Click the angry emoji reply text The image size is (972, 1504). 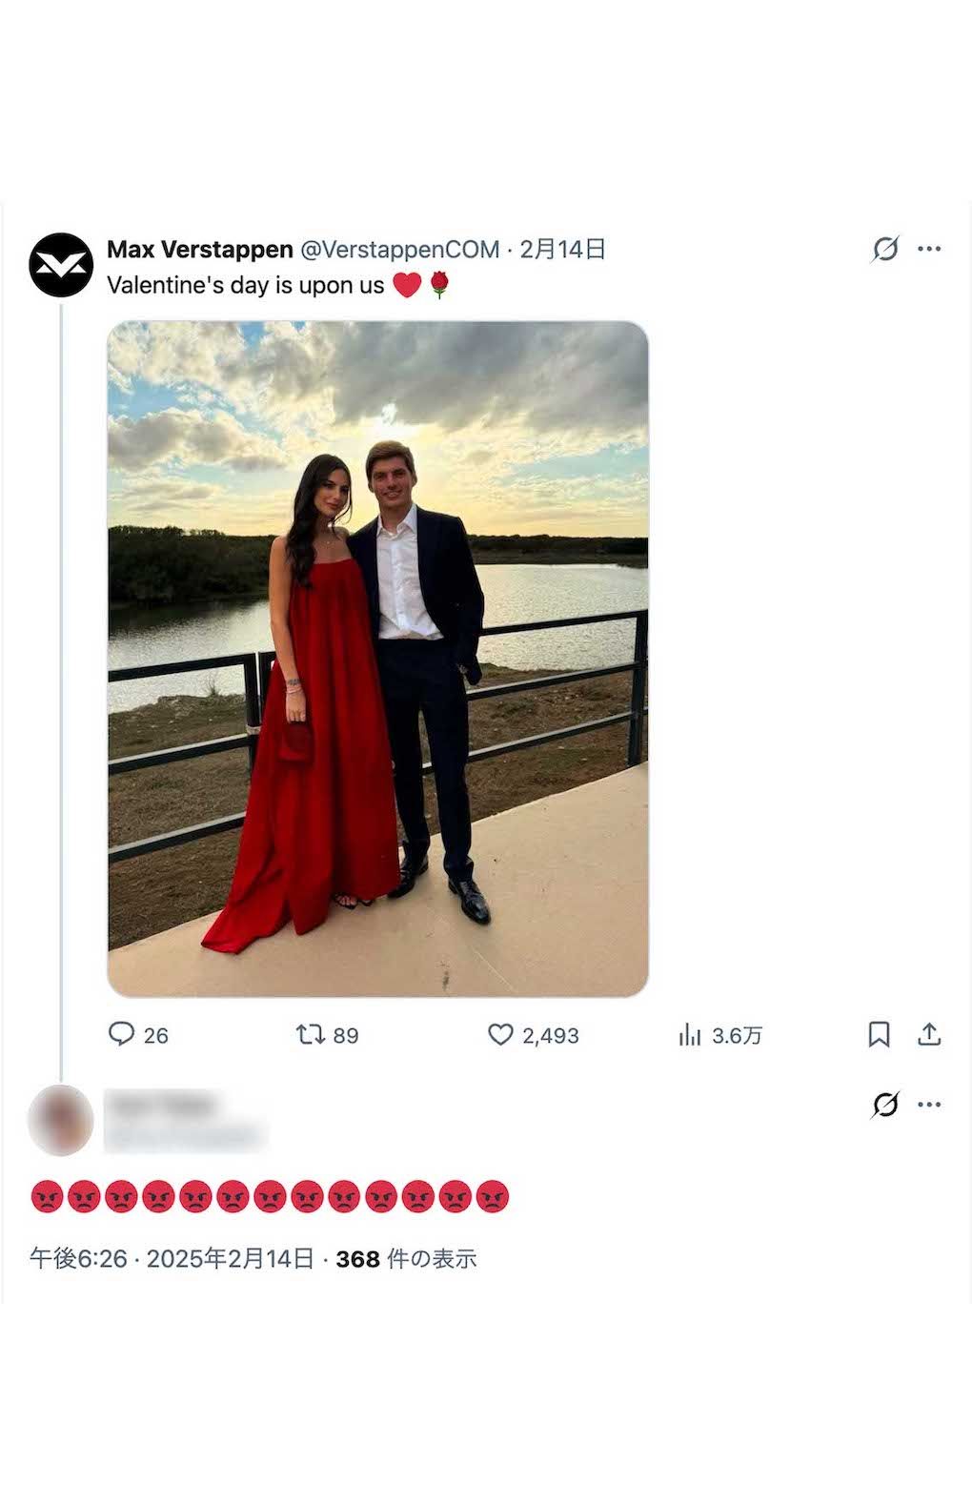pyautogui.click(x=271, y=1196)
